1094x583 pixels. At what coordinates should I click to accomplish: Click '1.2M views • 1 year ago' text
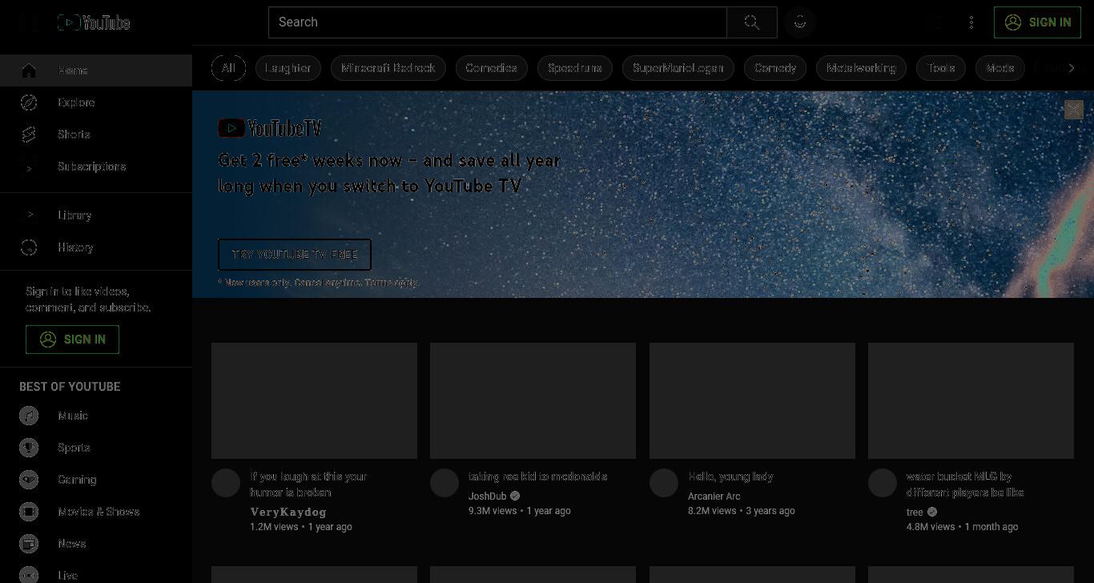[x=301, y=527]
